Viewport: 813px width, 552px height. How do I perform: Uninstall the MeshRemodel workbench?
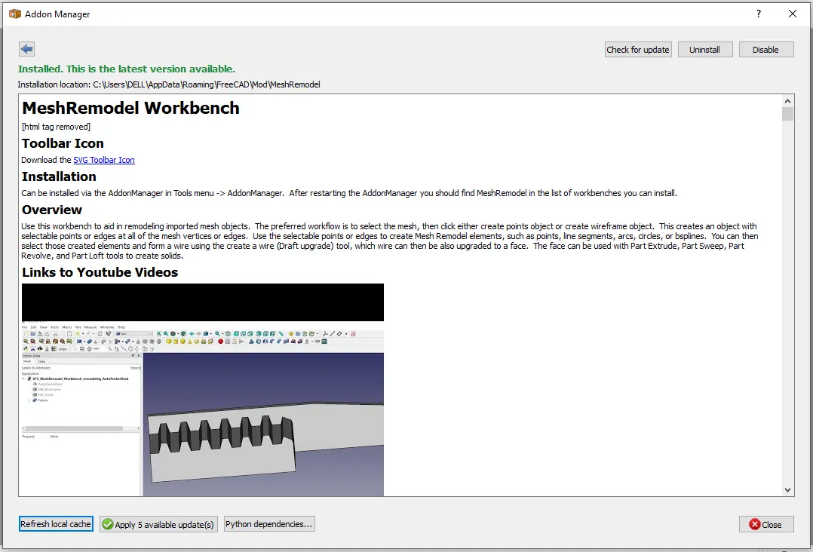[704, 49]
